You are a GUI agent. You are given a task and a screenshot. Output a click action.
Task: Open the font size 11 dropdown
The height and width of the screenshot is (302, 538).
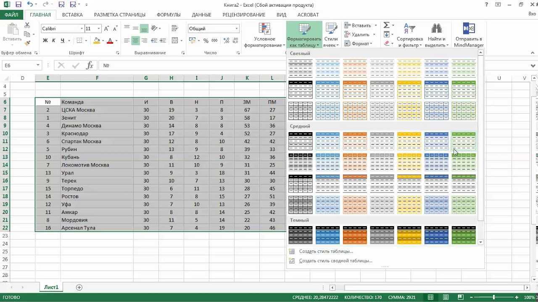[x=99, y=29]
